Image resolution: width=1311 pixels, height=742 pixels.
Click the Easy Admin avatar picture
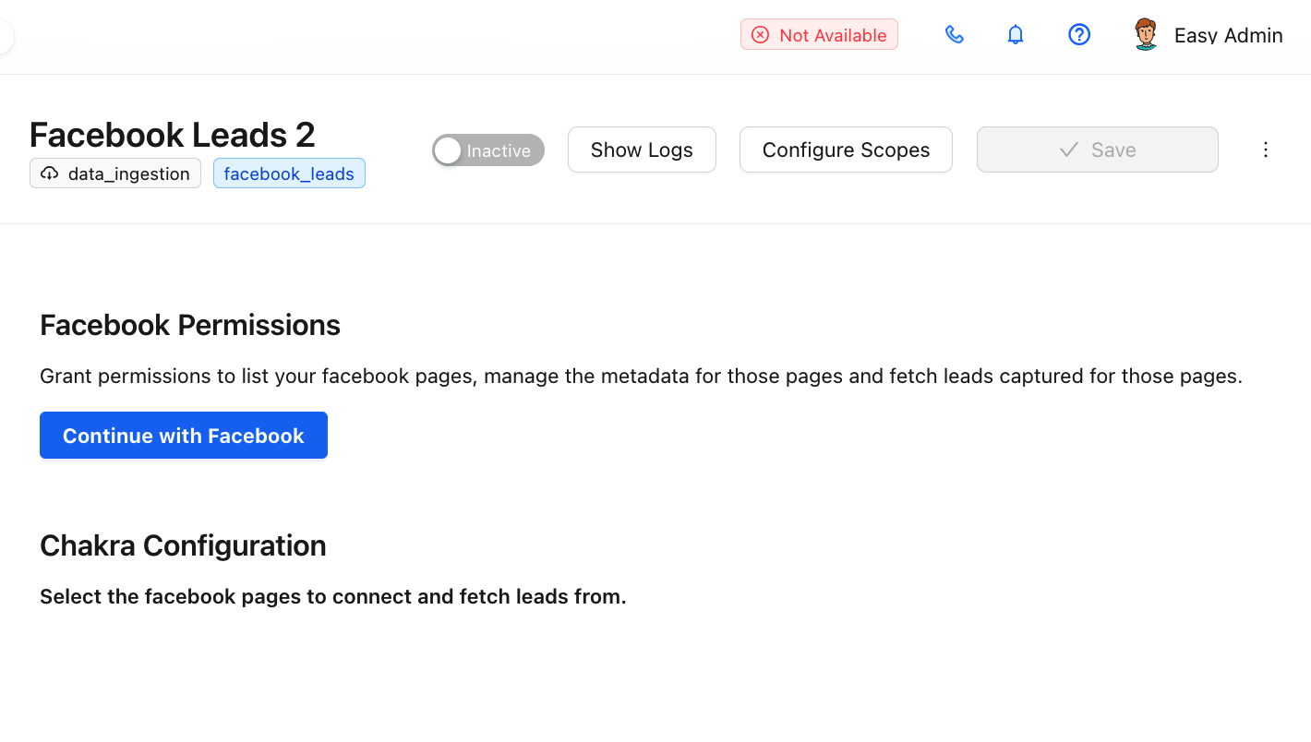pyautogui.click(x=1146, y=35)
